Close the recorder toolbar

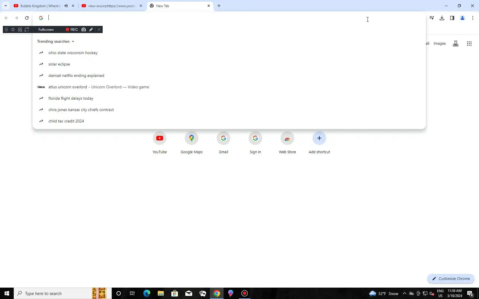click(99, 30)
